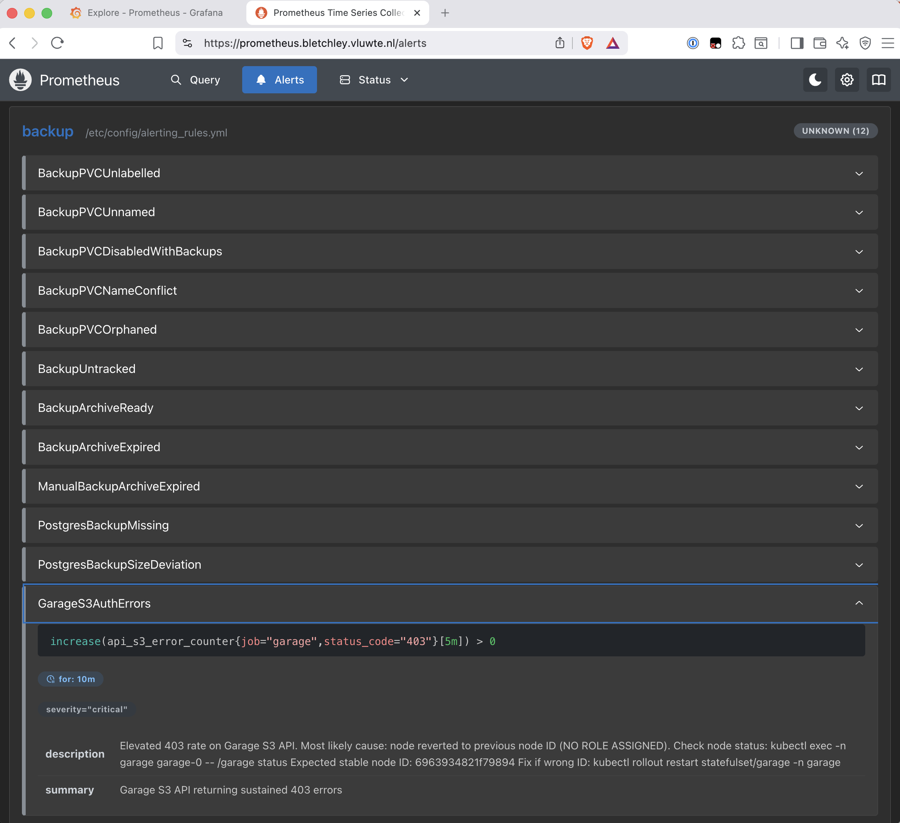Click the description annotation label
Screen dimensions: 900x823
click(x=75, y=754)
